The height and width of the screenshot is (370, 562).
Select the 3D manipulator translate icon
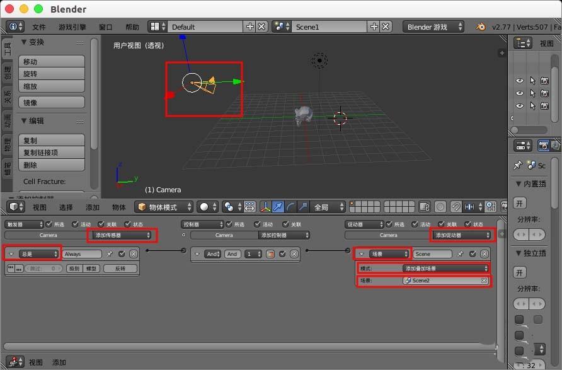point(277,207)
